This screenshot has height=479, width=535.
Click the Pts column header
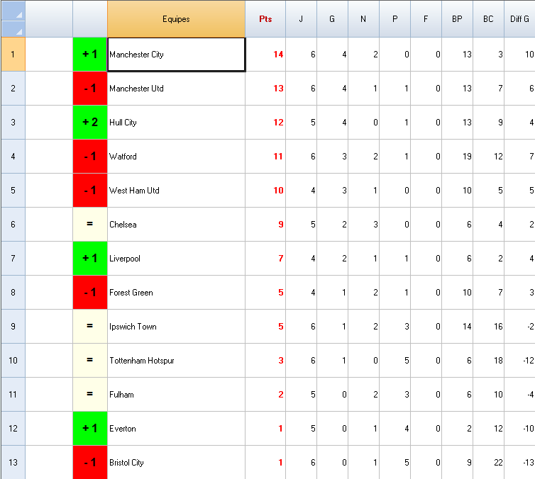(x=265, y=19)
